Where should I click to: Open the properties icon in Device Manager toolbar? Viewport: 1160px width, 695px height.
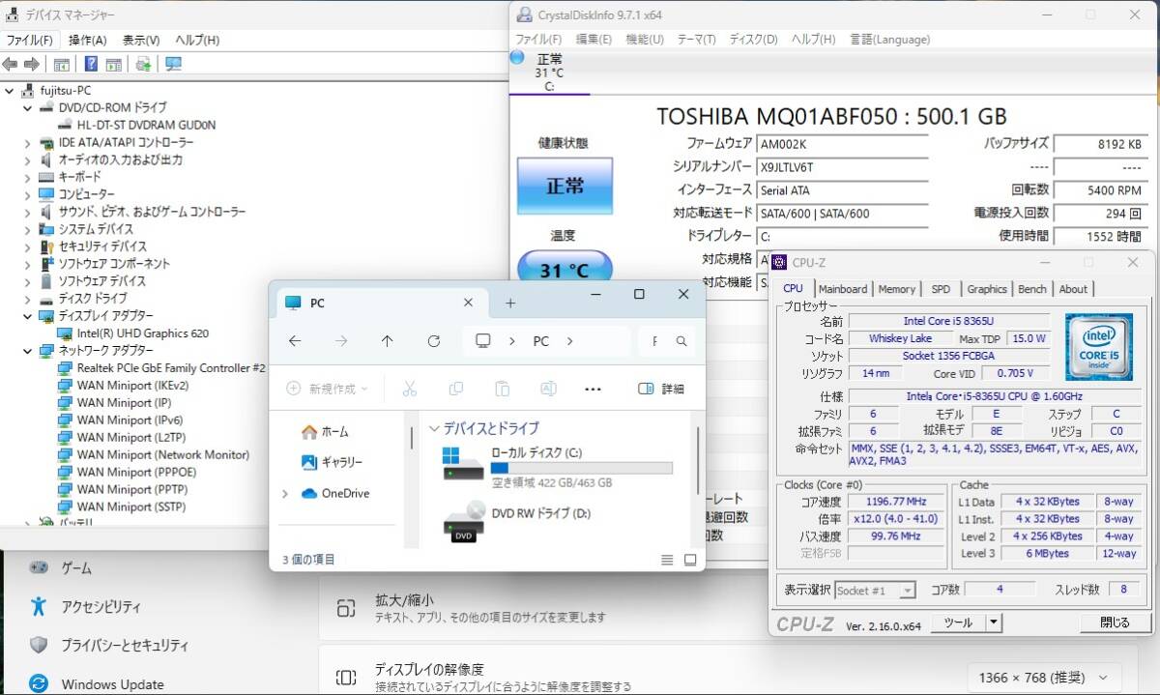pos(113,64)
